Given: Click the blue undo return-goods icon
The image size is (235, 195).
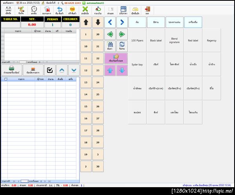Looking at the screenshot, I should pyautogui.click(x=60, y=10).
